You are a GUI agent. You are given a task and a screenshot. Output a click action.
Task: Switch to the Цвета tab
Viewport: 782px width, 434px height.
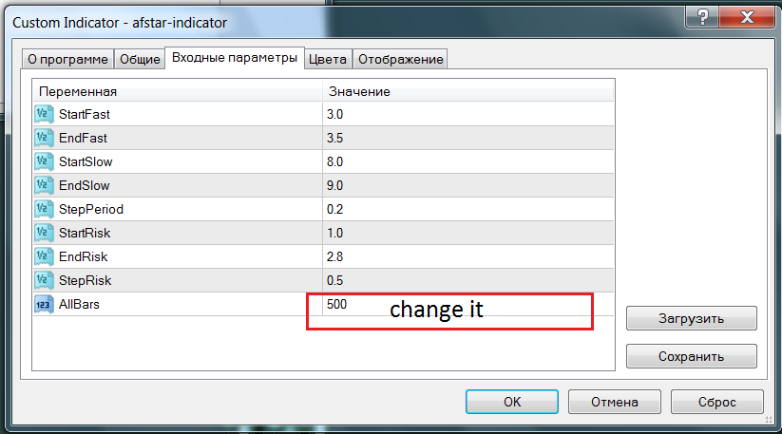(x=328, y=59)
